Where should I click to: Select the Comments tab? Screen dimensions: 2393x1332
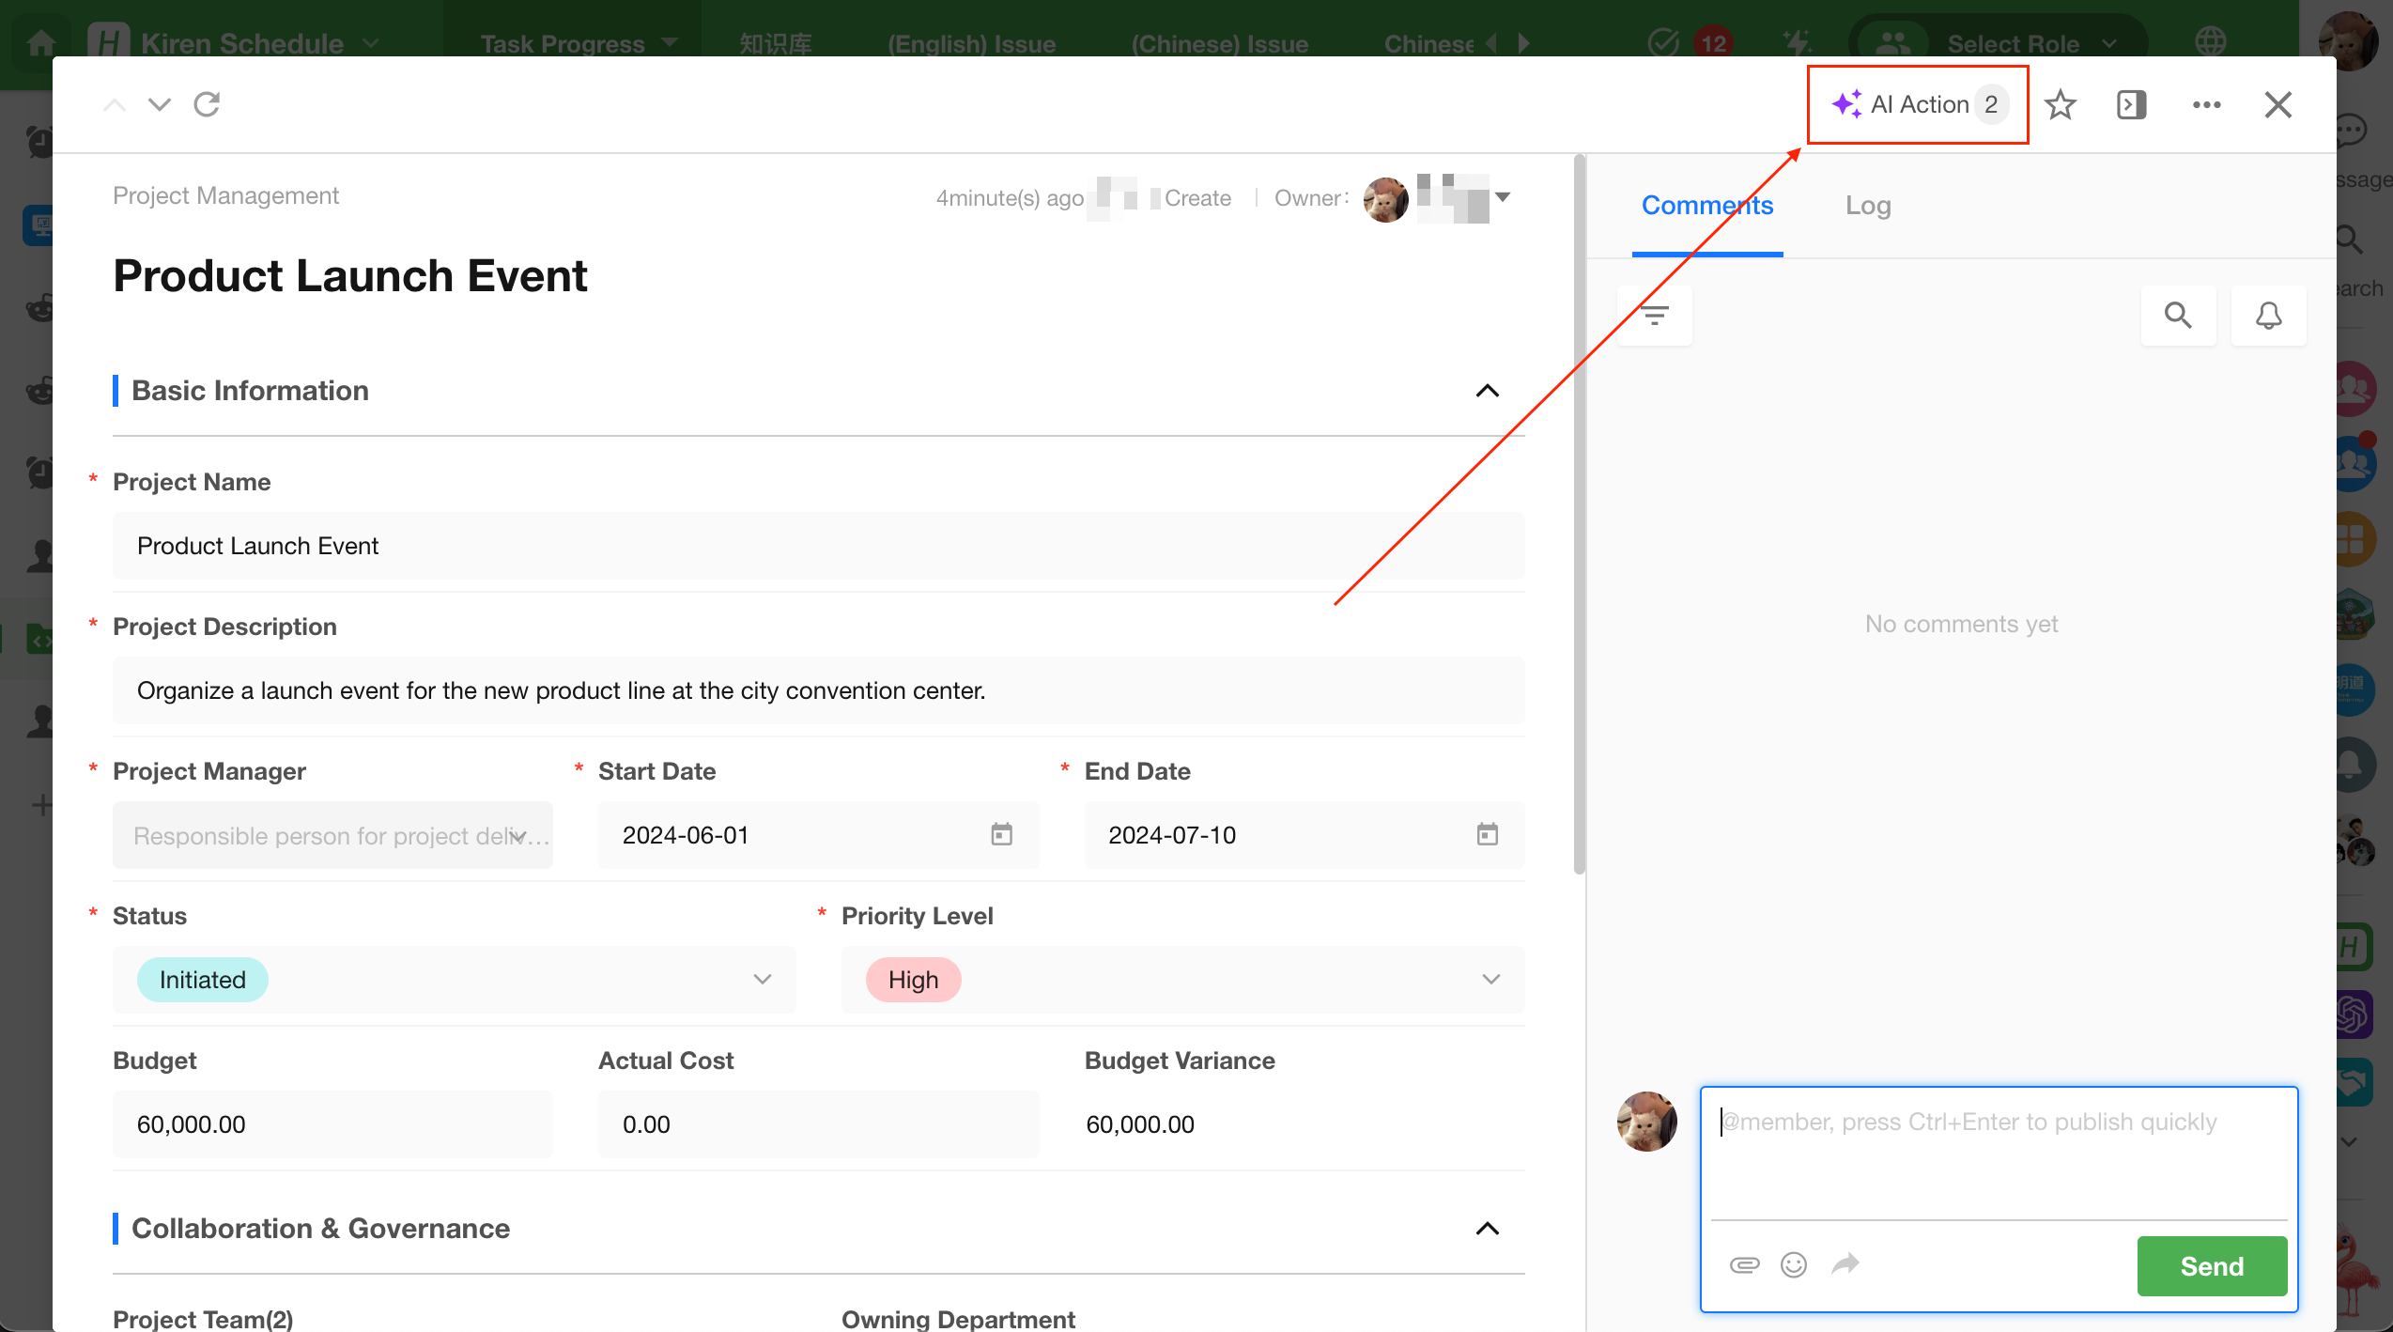tap(1706, 206)
